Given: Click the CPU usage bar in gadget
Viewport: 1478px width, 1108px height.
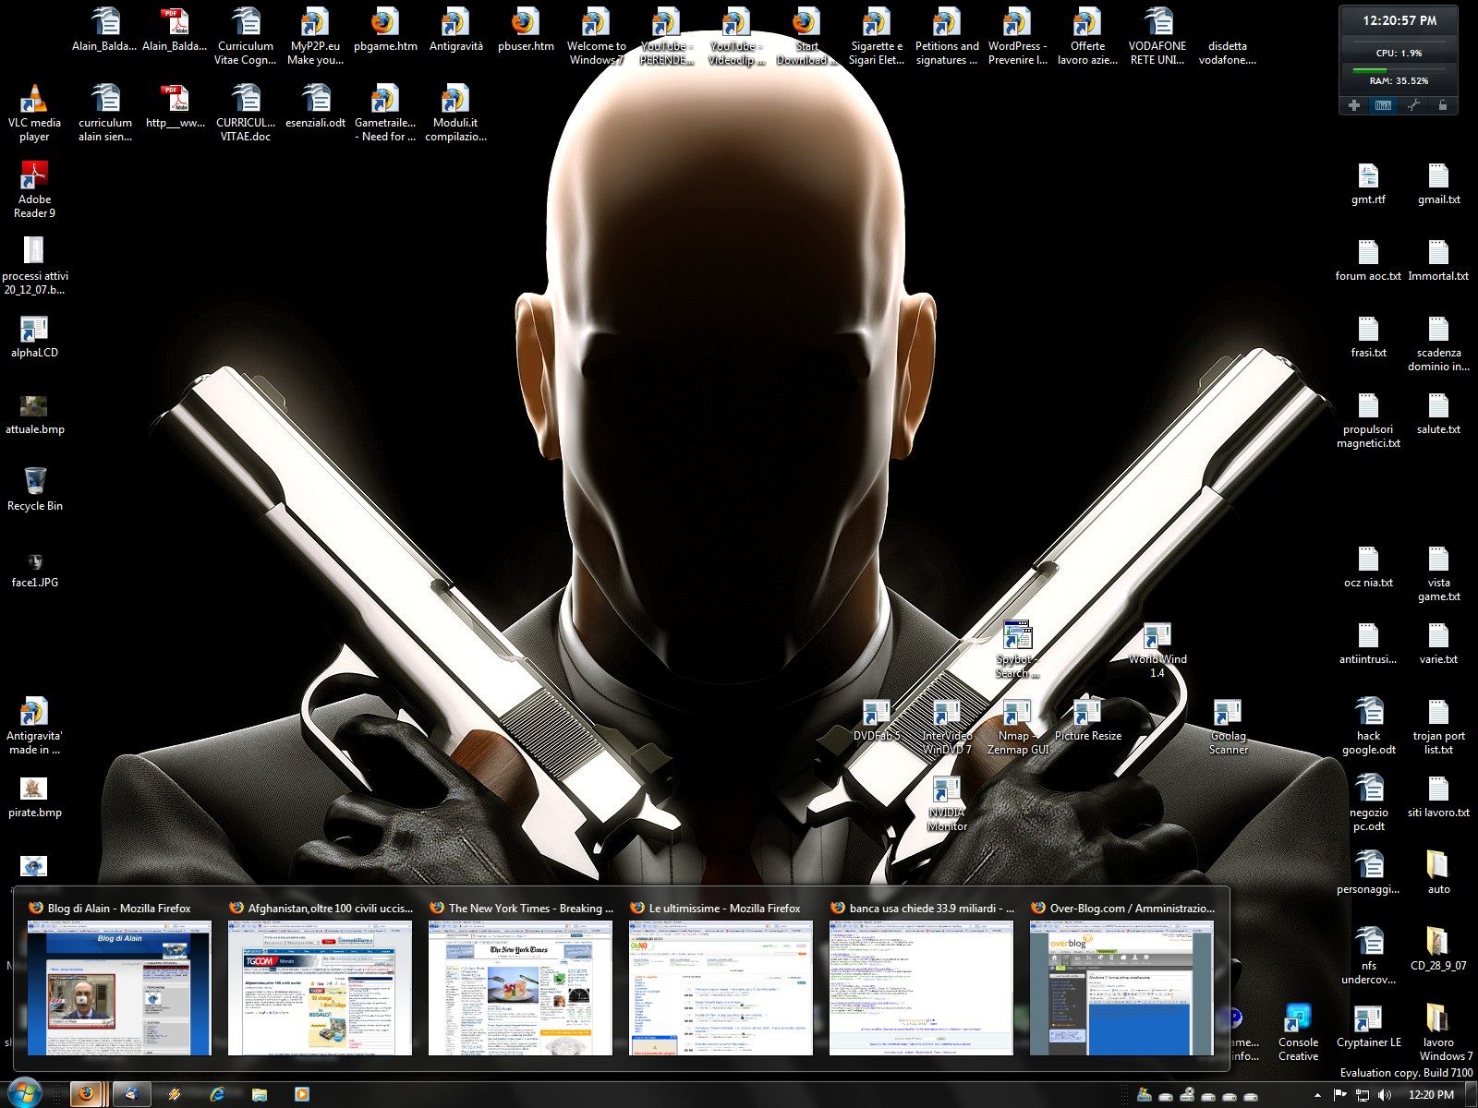Looking at the screenshot, I should (1399, 42).
